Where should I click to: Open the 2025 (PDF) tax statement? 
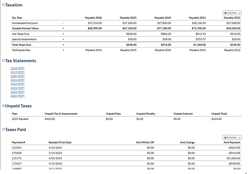tap(18, 96)
